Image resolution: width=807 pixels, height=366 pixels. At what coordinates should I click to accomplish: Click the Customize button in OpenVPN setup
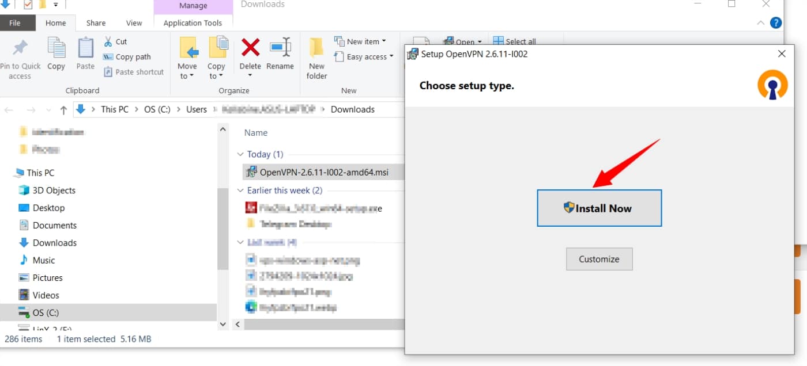[599, 259]
